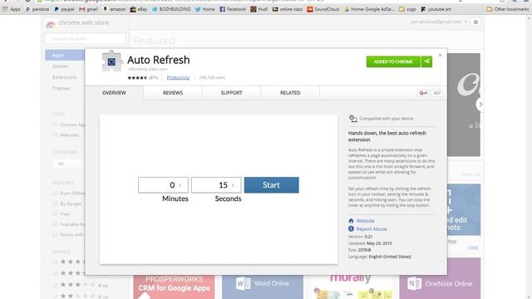Viewport: 532px width, 299px height.
Task: Open the pandora bookmark
Action: click(37, 9)
